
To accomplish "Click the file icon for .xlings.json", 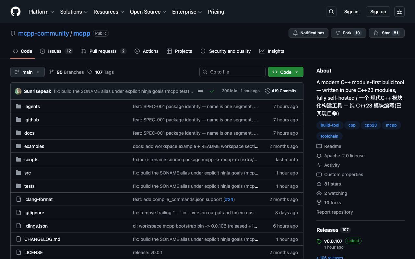I will point(18,226).
